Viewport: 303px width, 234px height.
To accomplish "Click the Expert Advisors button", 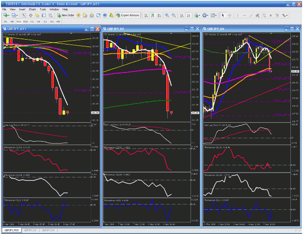I will coord(128,15).
